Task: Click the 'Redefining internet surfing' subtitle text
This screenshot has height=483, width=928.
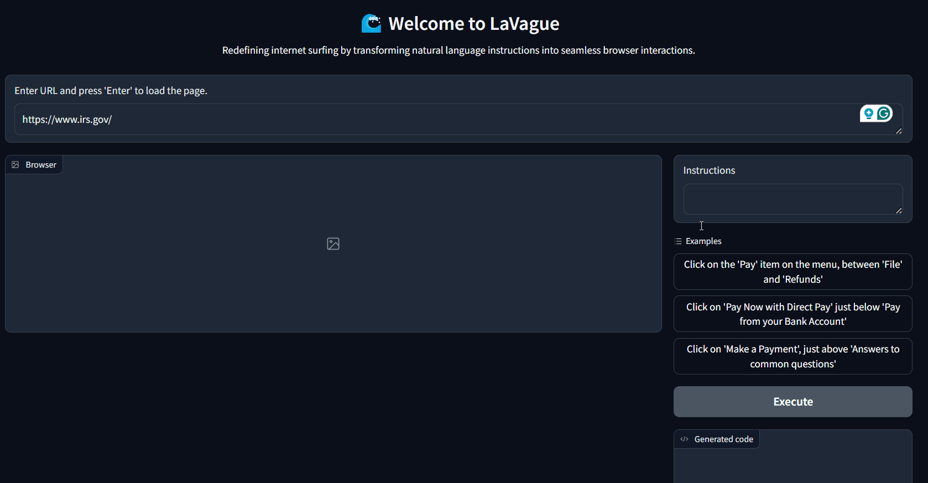Action: pyautogui.click(x=458, y=50)
